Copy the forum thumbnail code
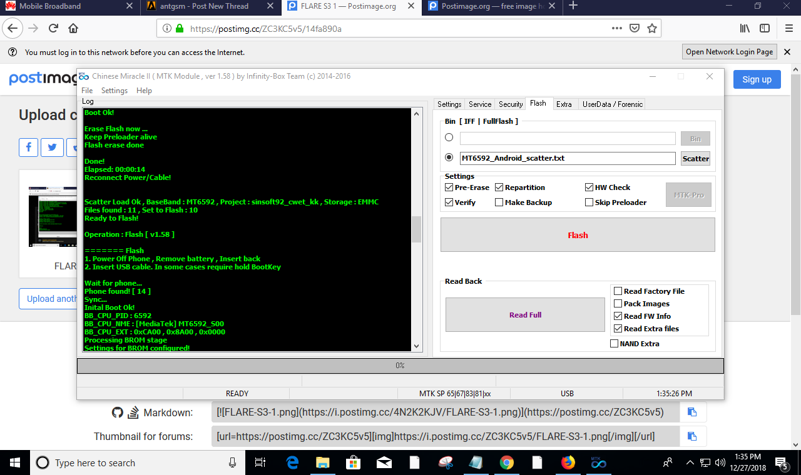 pyautogui.click(x=692, y=436)
